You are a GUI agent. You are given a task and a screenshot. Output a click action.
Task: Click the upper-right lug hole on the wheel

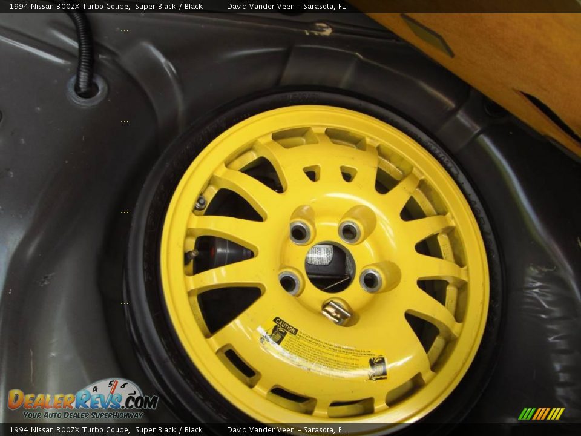(350, 231)
